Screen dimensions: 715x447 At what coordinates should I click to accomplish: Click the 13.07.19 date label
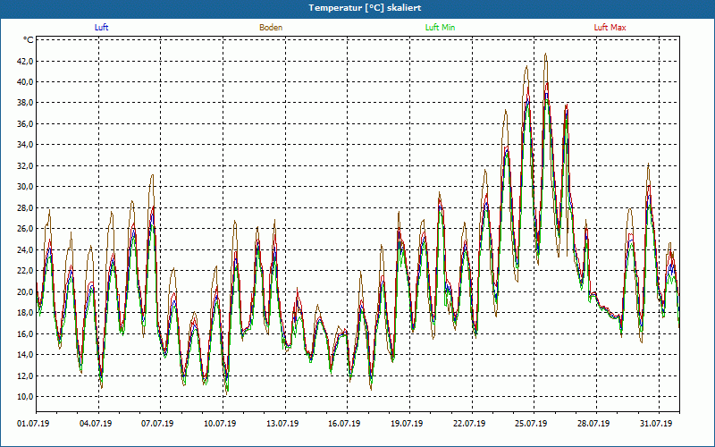click(x=282, y=424)
